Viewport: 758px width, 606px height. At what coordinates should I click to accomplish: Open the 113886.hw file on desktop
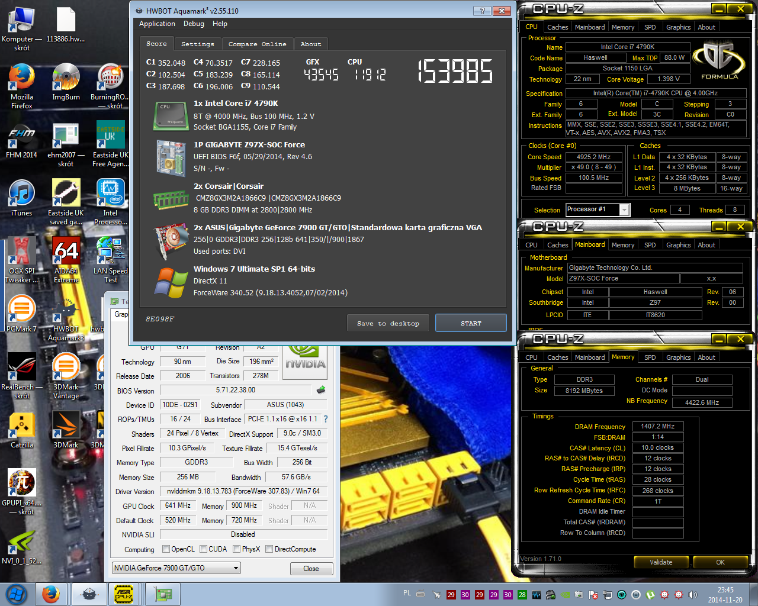66,24
